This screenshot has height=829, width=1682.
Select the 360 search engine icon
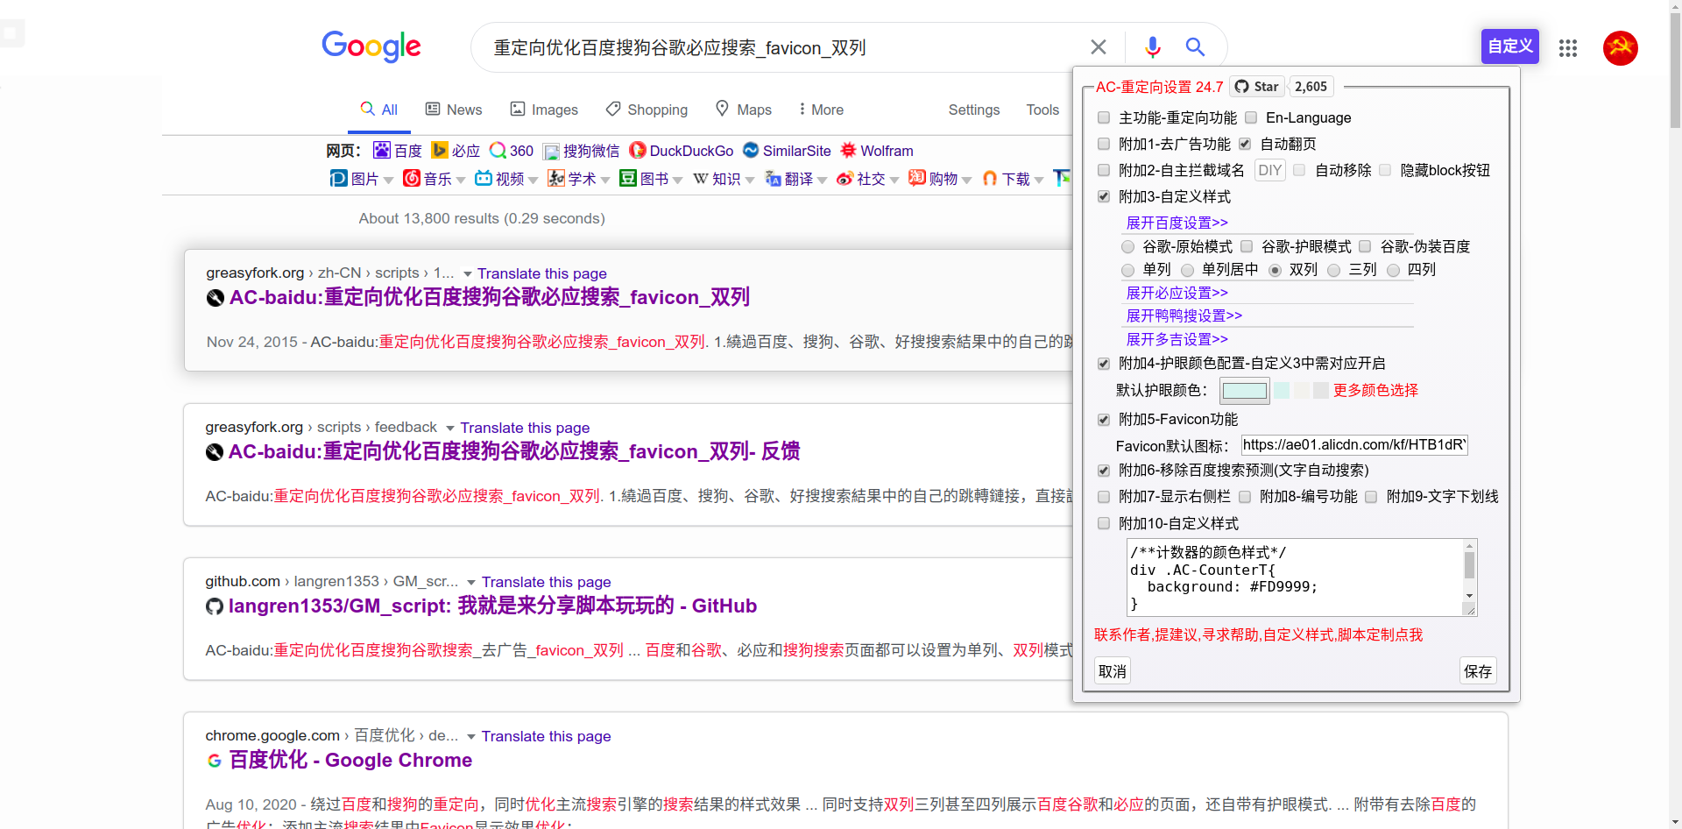click(x=498, y=151)
